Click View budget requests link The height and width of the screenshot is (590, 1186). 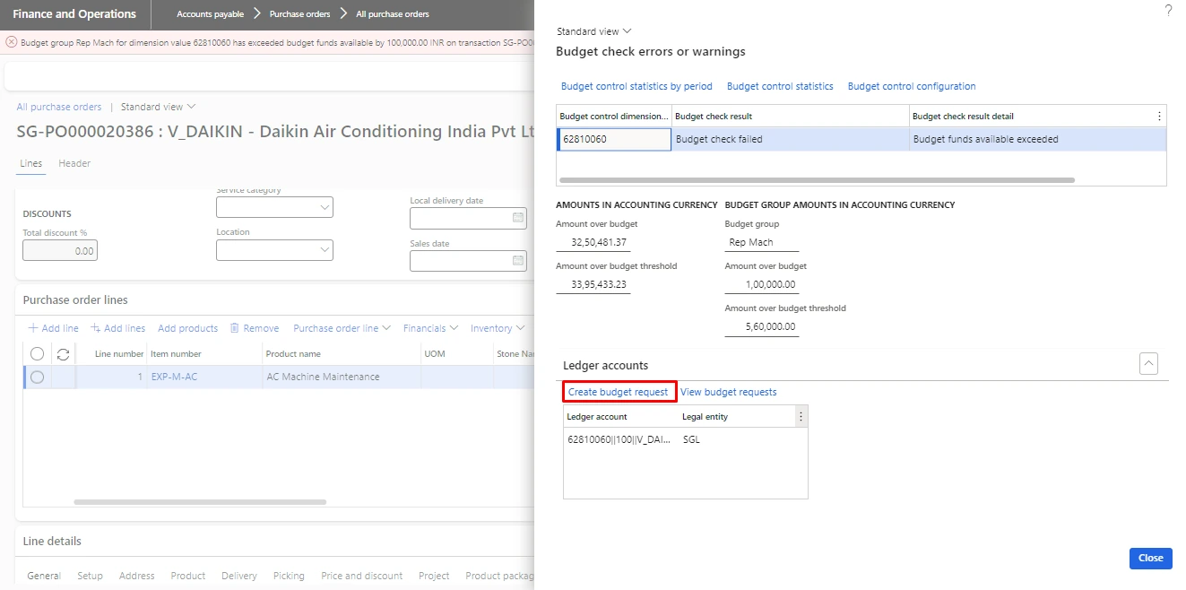click(729, 392)
